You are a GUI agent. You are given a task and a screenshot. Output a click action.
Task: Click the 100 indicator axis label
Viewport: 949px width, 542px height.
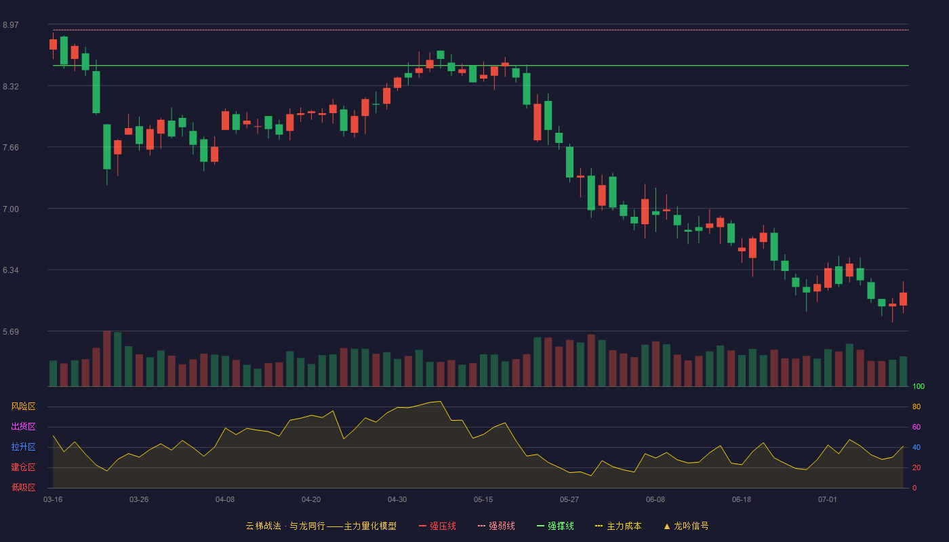(918, 386)
